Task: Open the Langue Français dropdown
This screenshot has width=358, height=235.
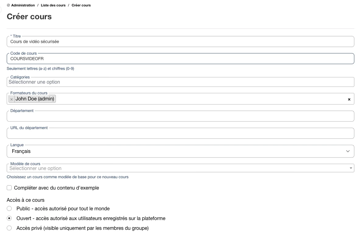Action: tap(180, 151)
